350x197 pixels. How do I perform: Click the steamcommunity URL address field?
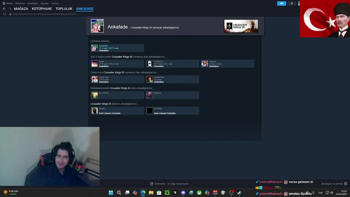pos(45,14)
